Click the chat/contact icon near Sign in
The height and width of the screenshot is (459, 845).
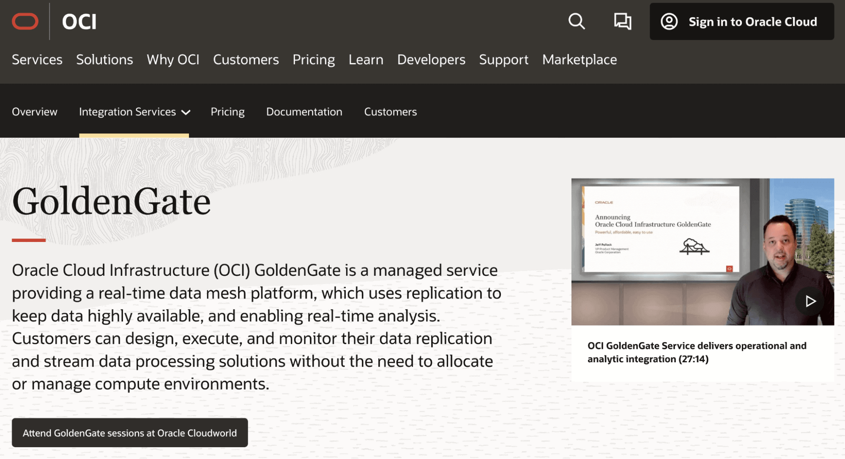point(623,22)
